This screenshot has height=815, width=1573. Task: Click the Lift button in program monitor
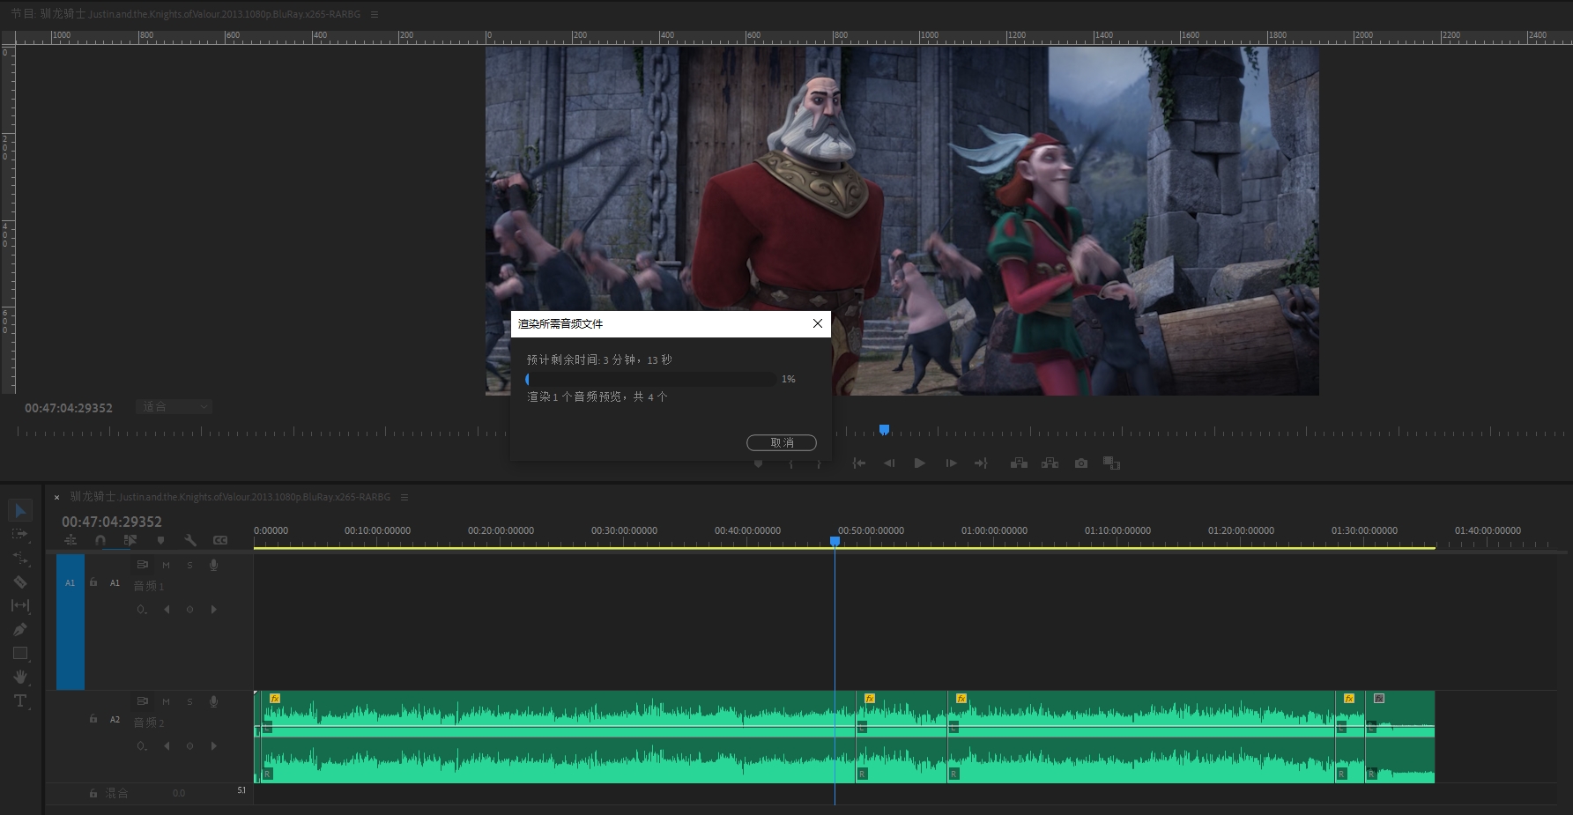(1019, 463)
